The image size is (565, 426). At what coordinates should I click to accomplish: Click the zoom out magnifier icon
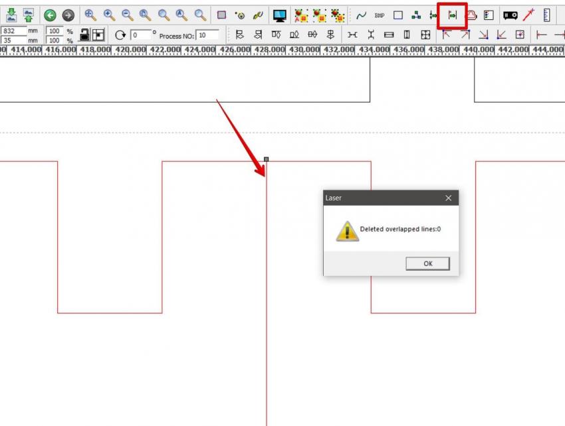click(x=127, y=15)
